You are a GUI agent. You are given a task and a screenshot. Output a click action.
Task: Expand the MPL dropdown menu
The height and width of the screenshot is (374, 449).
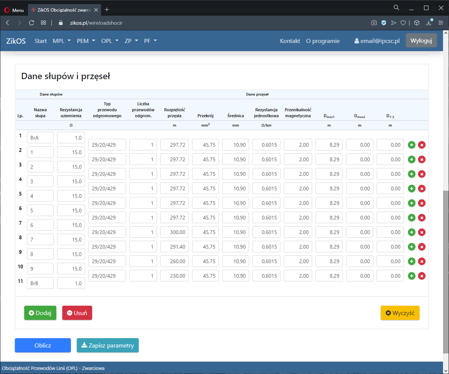click(62, 41)
